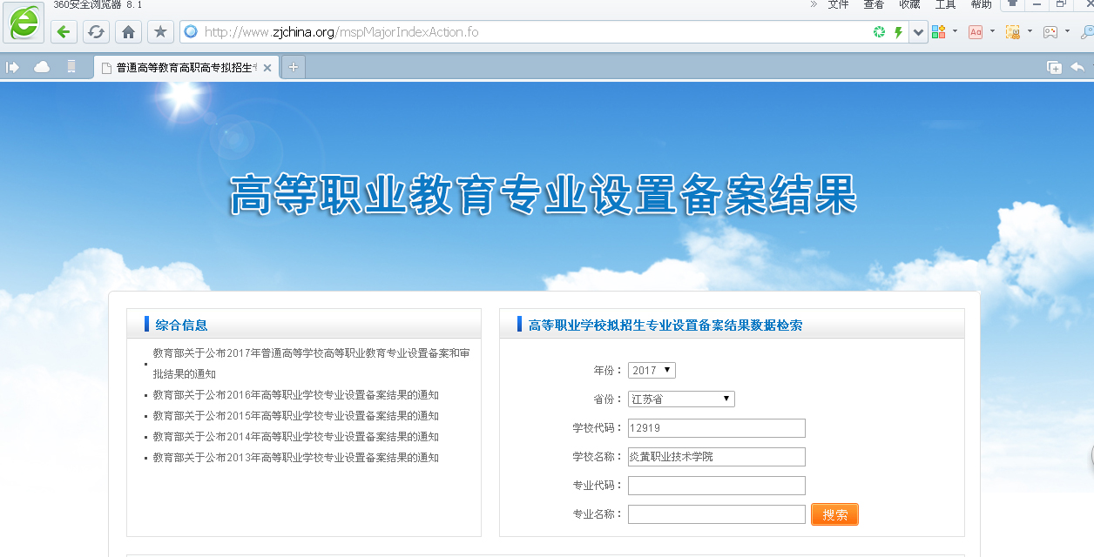The width and height of the screenshot is (1094, 557).
Task: Go to the browser home page icon
Action: (128, 32)
